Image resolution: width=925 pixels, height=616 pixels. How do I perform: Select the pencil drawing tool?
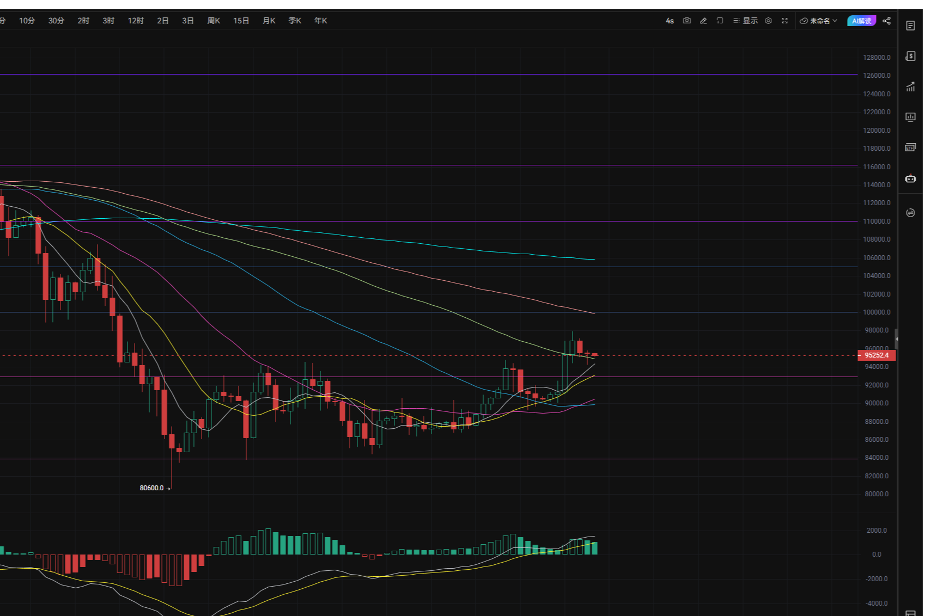coord(703,21)
